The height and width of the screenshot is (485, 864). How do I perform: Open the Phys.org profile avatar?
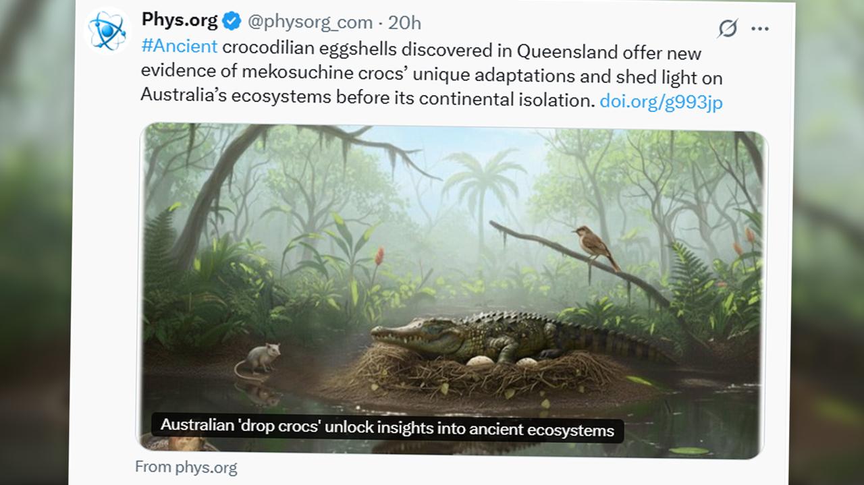pyautogui.click(x=108, y=30)
